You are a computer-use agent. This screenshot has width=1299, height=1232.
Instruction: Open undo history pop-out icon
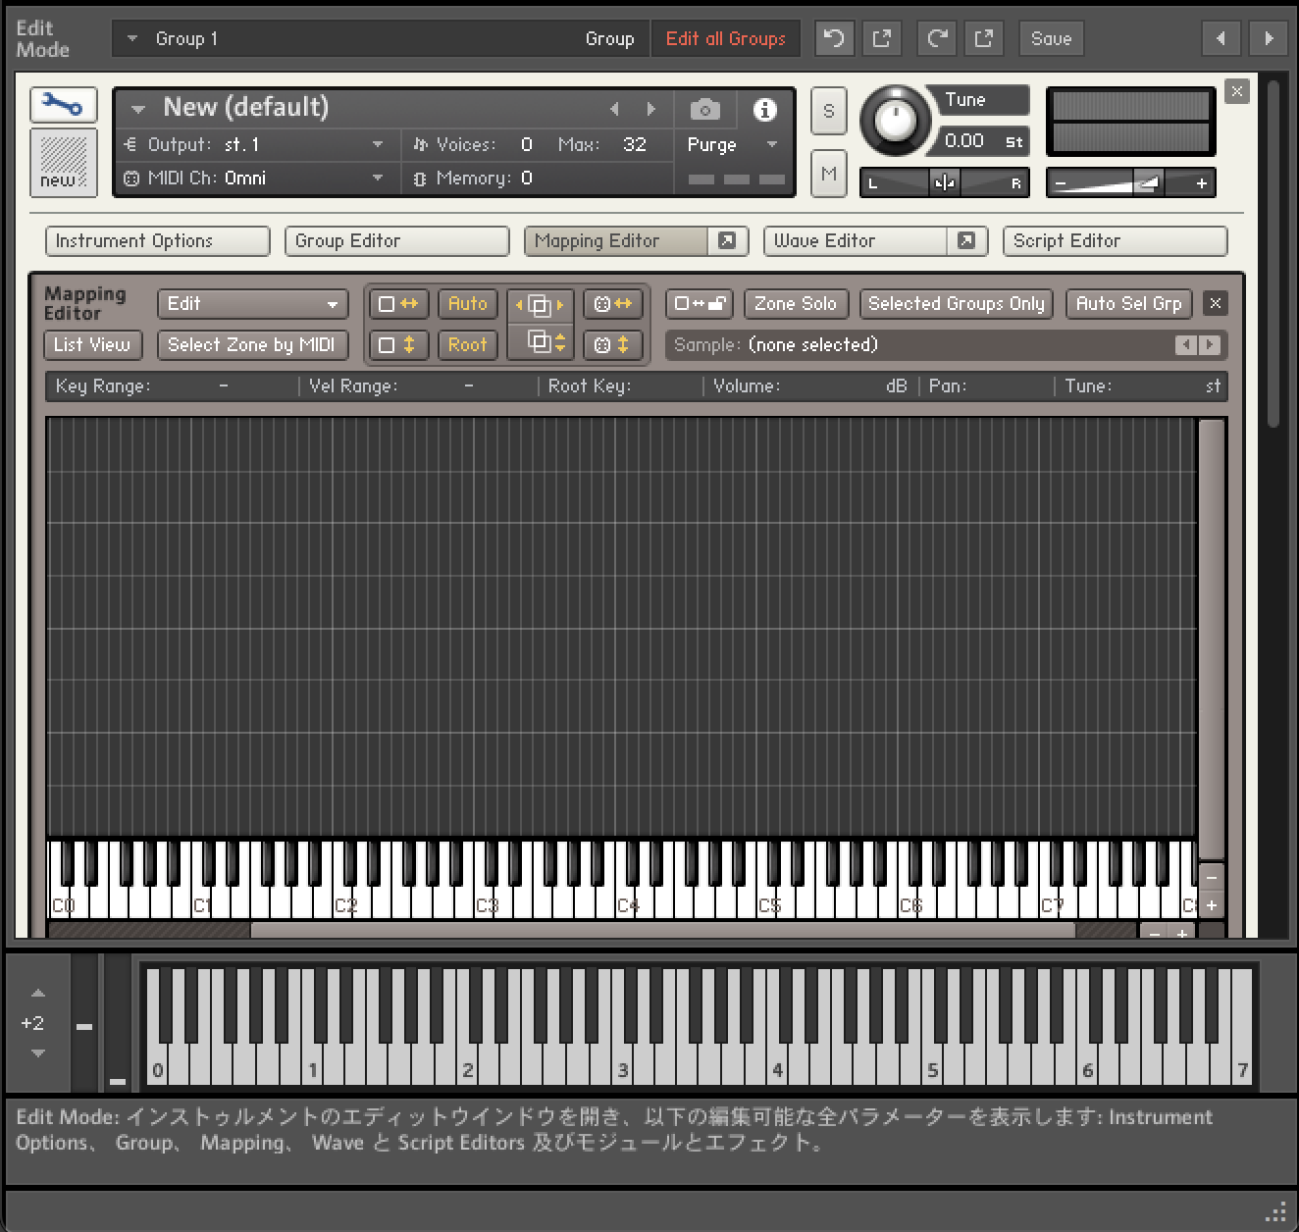[x=882, y=38]
